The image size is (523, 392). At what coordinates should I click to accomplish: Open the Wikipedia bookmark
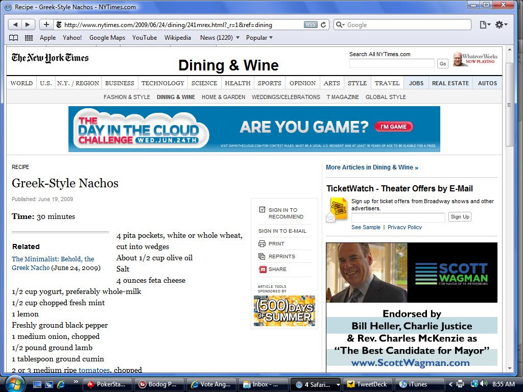[177, 38]
